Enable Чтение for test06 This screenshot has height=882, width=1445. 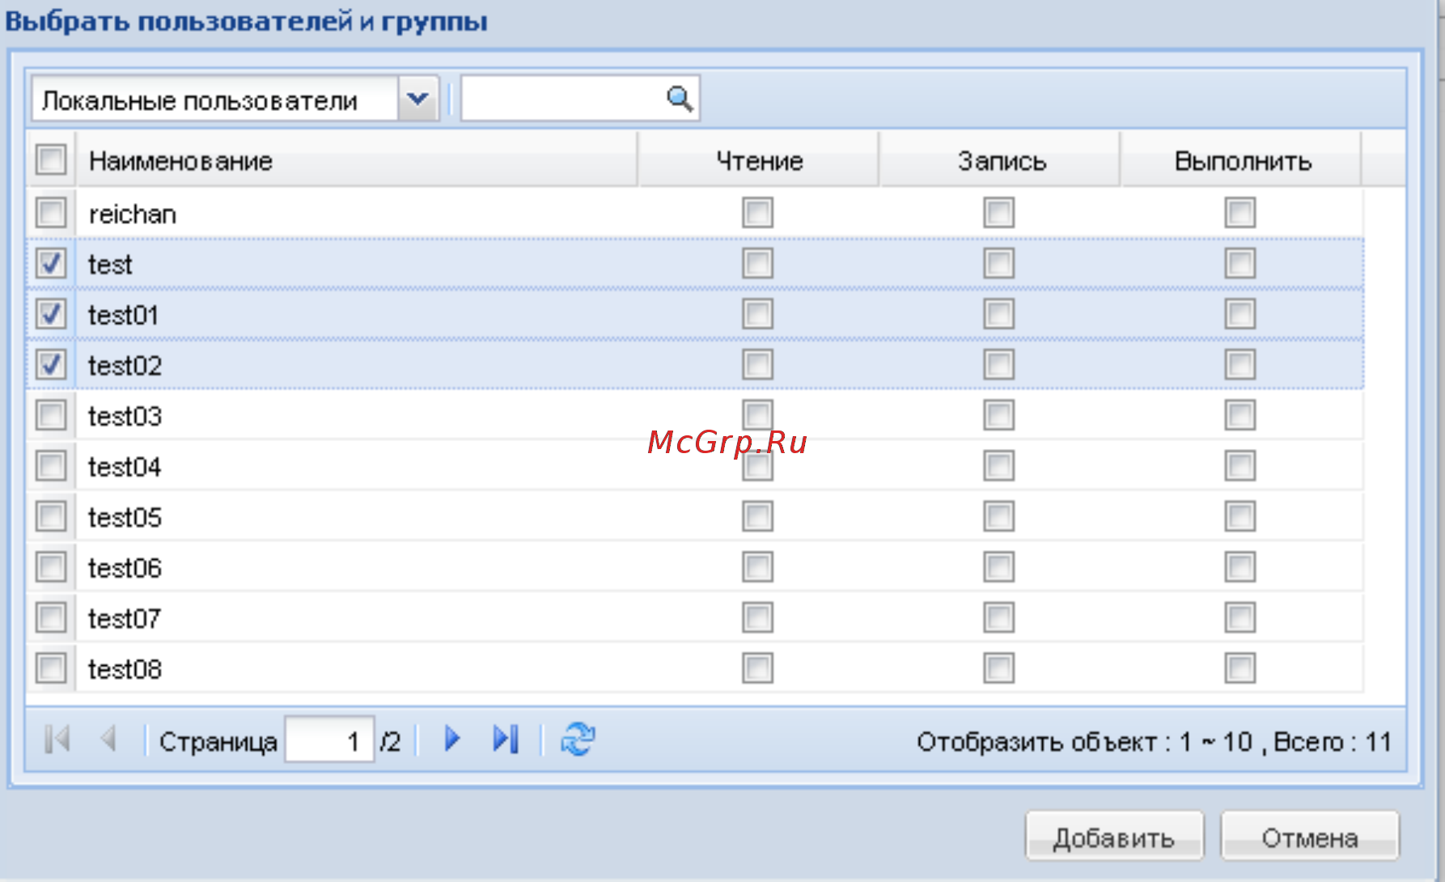758,566
